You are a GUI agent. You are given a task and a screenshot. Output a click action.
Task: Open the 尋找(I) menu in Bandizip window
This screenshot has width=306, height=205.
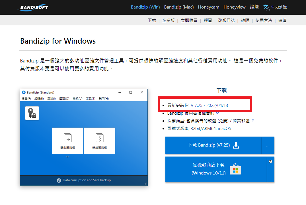click(51, 99)
